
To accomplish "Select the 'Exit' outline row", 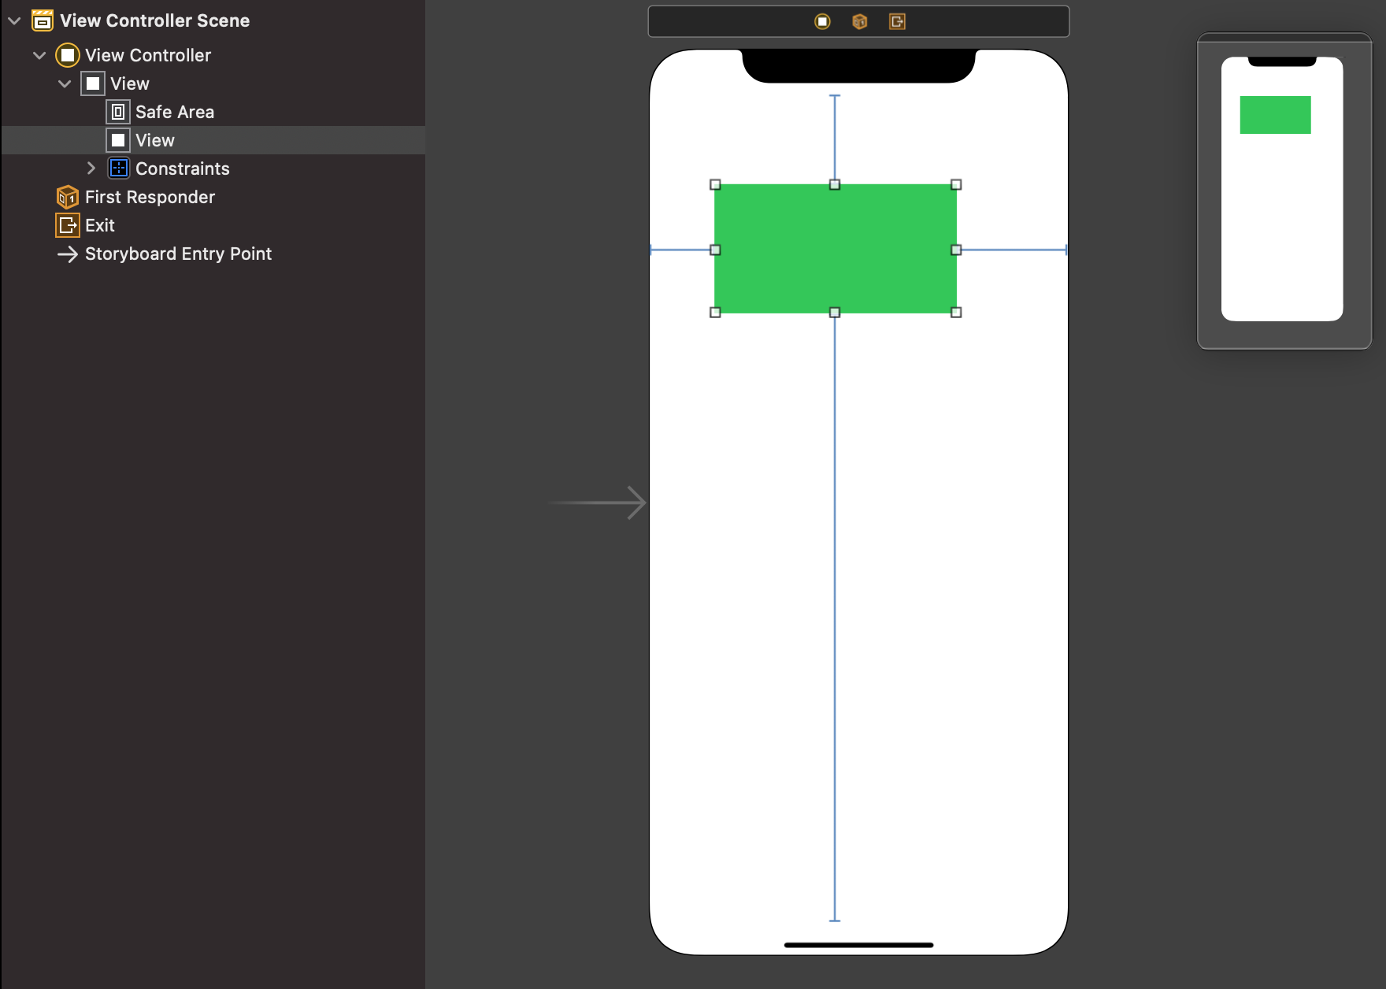I will tap(213, 225).
